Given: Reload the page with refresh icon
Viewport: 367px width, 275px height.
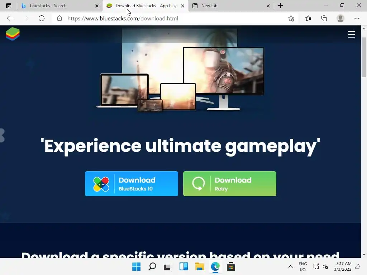Looking at the screenshot, I should click(x=42, y=18).
